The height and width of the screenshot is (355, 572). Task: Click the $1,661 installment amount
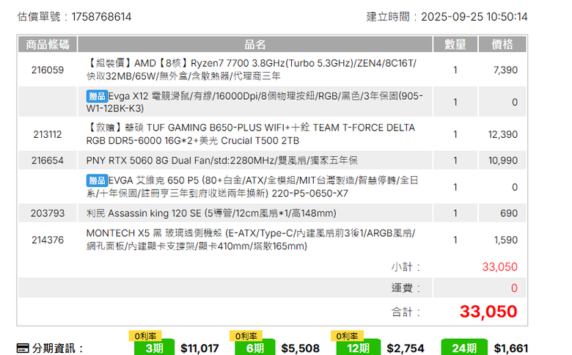(x=510, y=348)
